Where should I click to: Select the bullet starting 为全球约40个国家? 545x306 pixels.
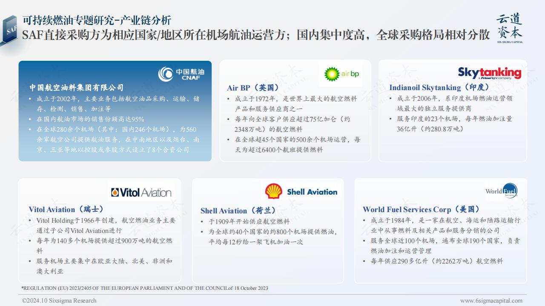tap(269, 237)
